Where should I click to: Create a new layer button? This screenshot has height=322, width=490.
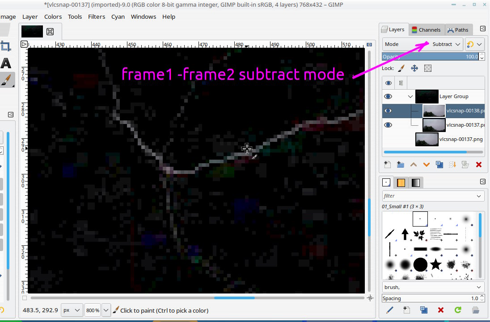tap(388, 165)
